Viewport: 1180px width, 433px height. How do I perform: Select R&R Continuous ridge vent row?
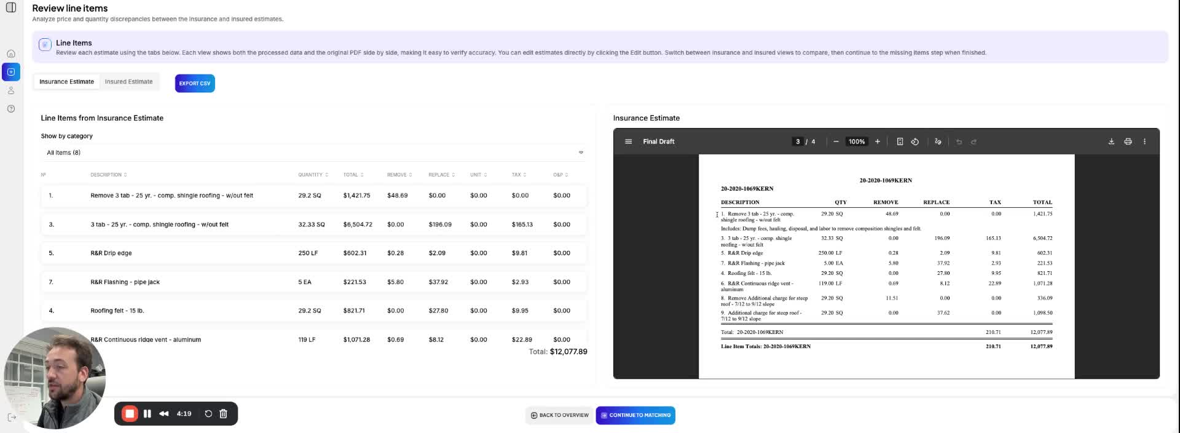coord(313,338)
